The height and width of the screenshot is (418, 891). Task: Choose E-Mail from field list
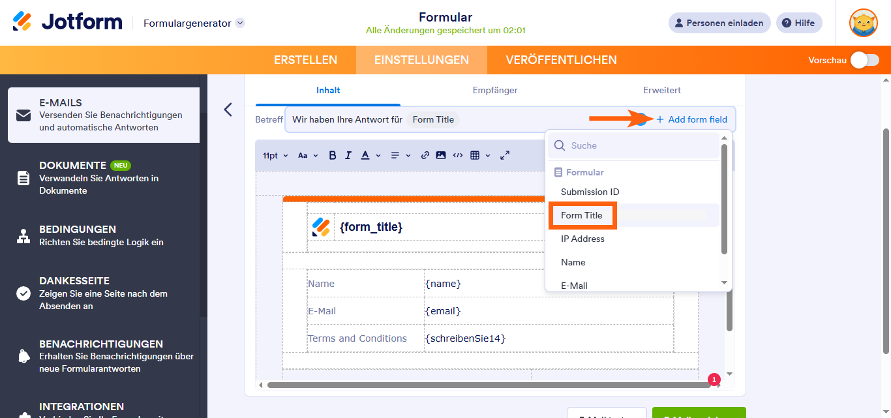pyautogui.click(x=574, y=286)
